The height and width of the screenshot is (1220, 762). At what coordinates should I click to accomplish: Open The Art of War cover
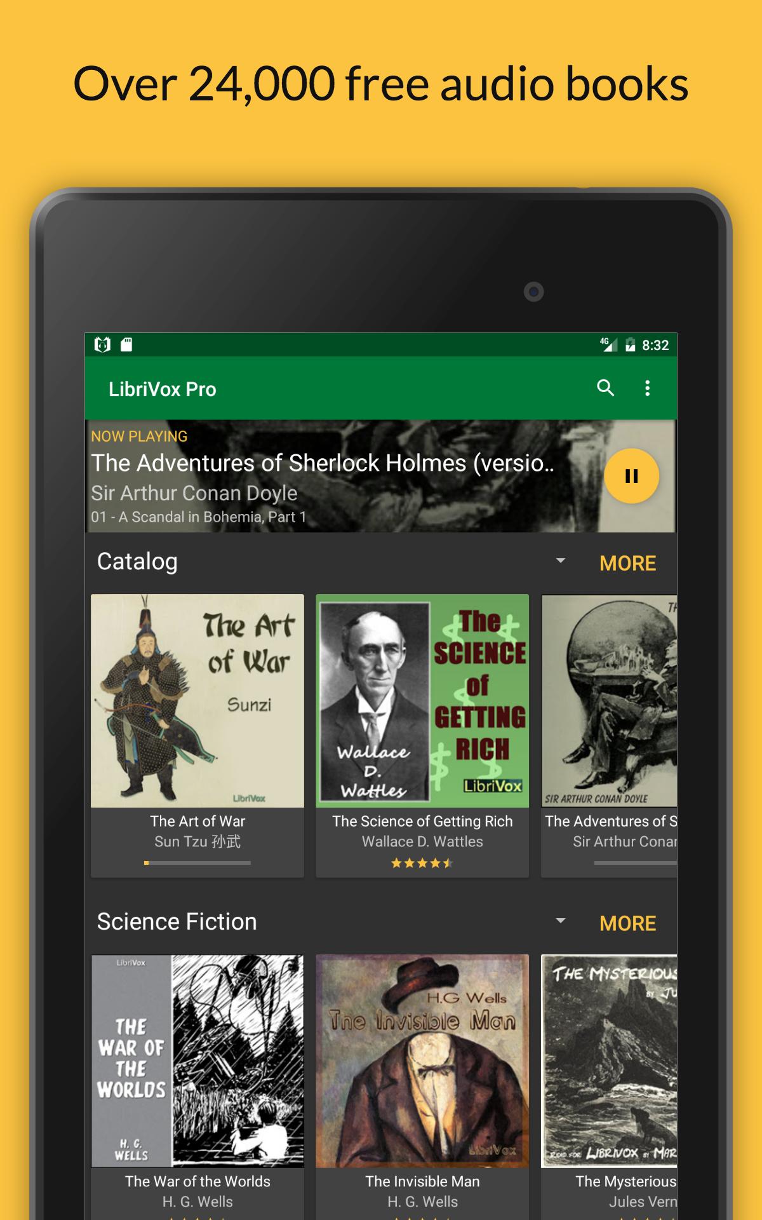tap(197, 701)
